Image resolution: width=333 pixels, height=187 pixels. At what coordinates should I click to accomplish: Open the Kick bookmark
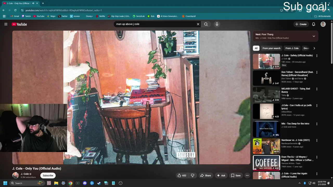tap(151, 16)
